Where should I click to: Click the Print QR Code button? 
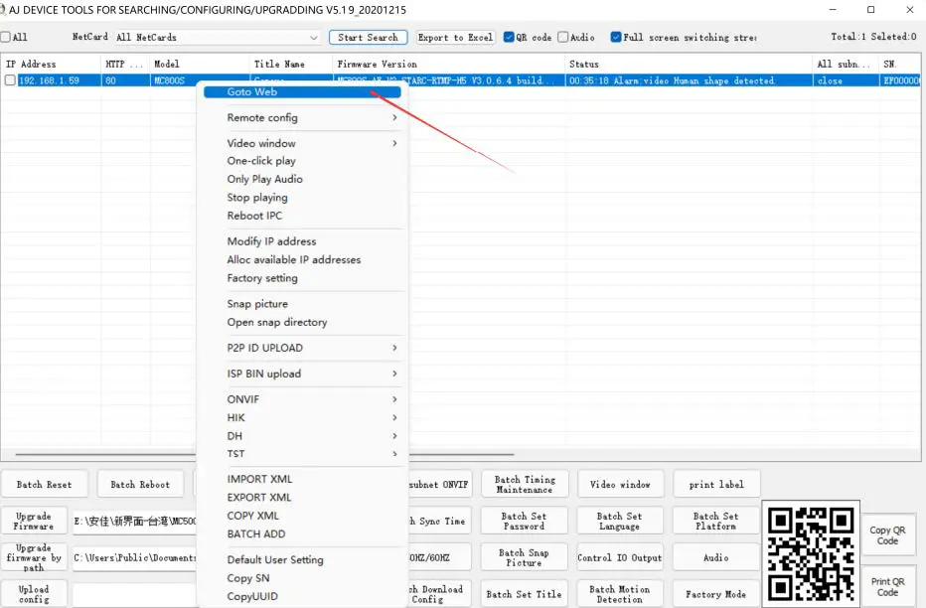(x=887, y=587)
